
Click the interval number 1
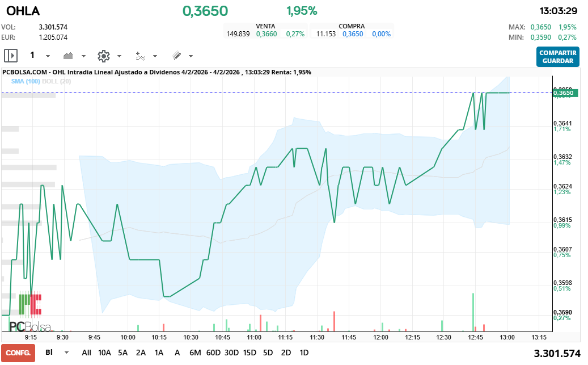click(x=32, y=55)
